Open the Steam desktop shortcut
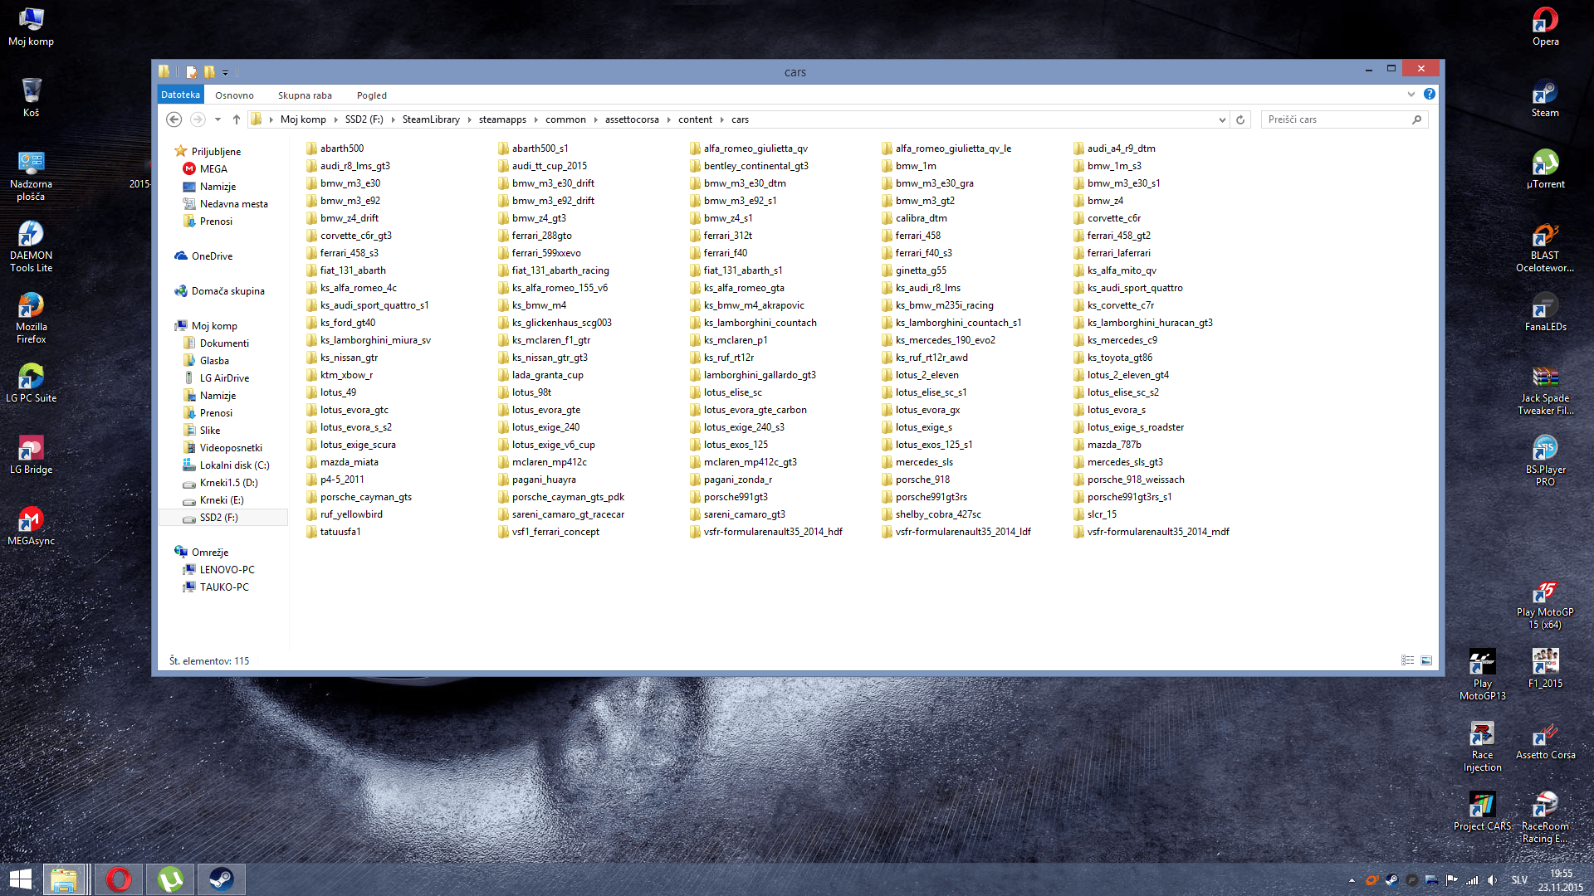 [x=1545, y=98]
